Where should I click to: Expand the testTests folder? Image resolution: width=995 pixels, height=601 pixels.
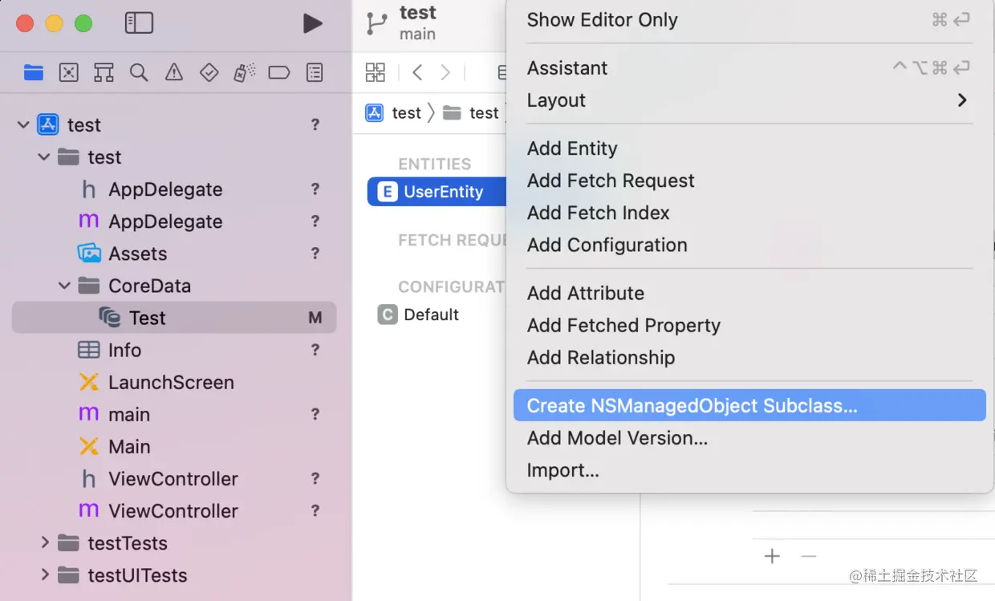tap(46, 543)
